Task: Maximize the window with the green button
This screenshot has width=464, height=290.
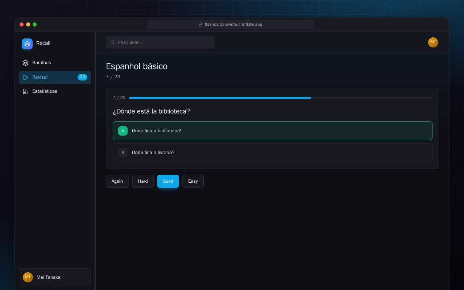Action: coord(34,25)
